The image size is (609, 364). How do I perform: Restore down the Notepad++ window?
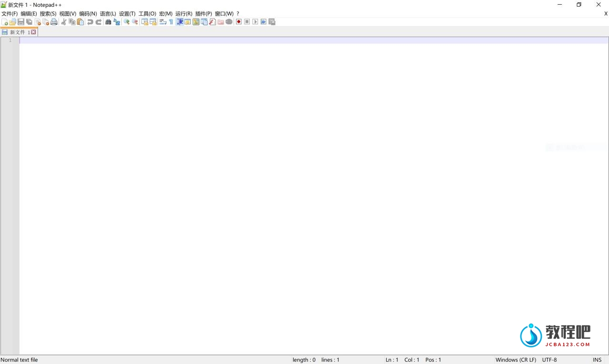[x=579, y=4]
